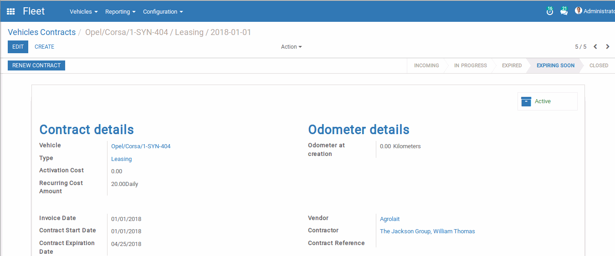Click the expiration date 04/25/2018
The image size is (615, 256).
126,244
